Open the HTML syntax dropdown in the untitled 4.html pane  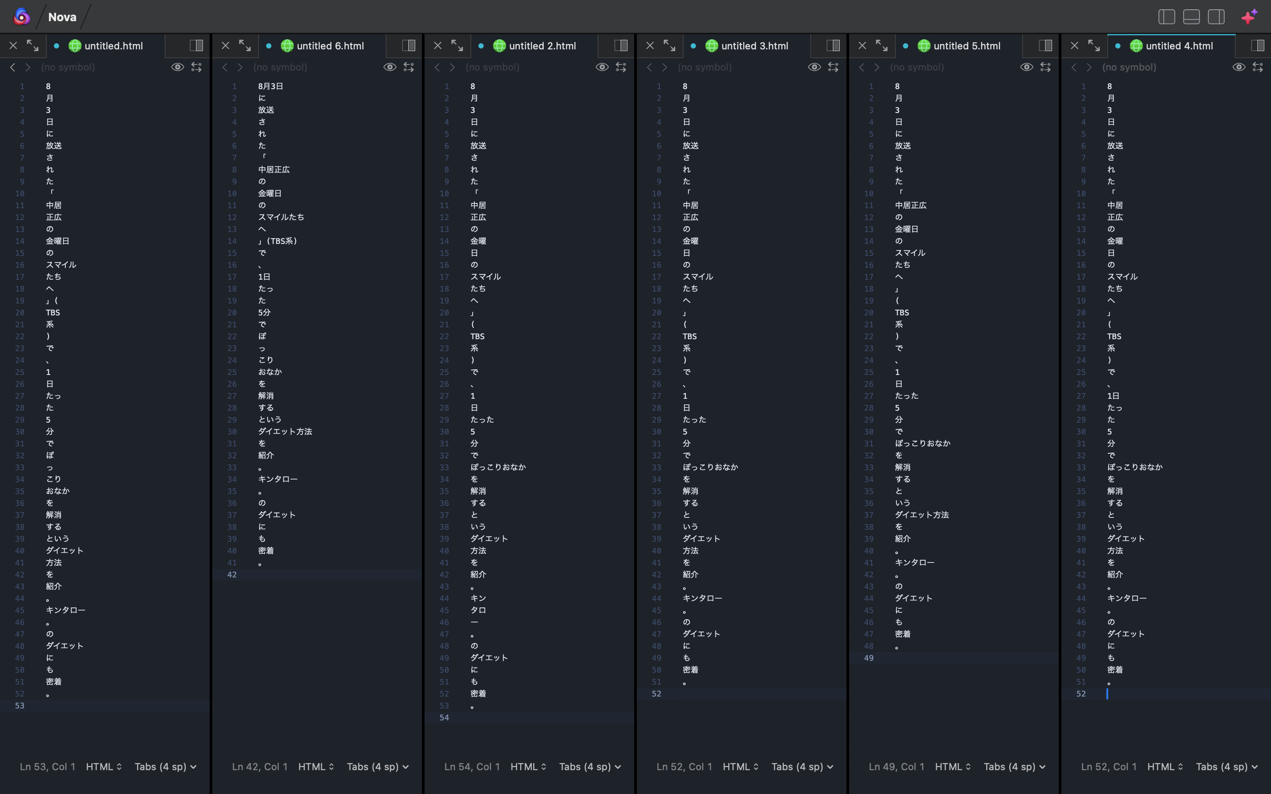tap(1165, 767)
